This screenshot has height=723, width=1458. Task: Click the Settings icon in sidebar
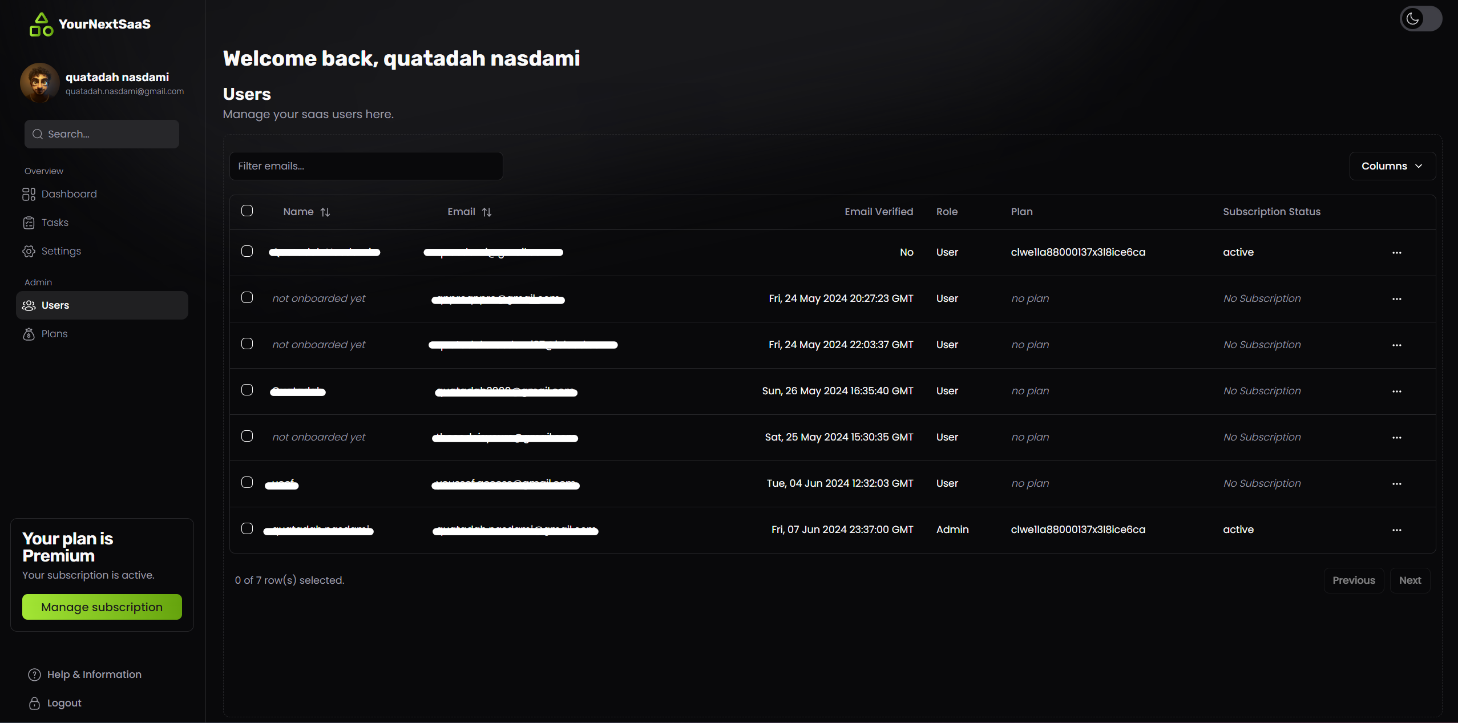29,251
